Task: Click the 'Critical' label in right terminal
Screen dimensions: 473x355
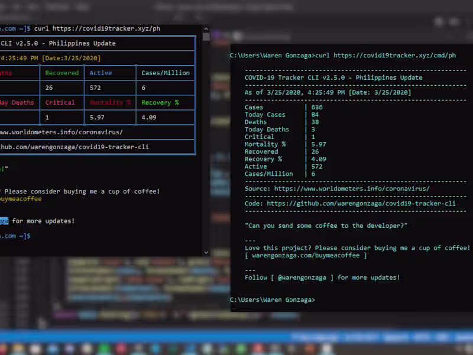Action: click(259, 137)
